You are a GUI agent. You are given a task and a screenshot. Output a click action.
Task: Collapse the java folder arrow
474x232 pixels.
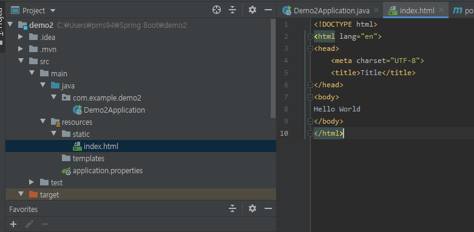point(42,85)
